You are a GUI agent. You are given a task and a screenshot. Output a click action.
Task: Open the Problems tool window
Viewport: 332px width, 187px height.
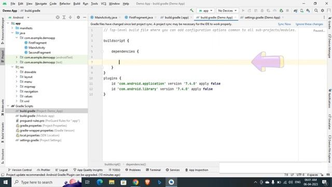click(133, 170)
